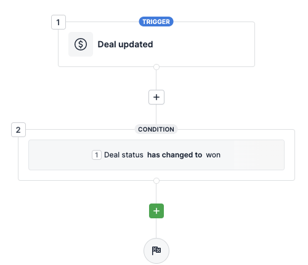Click the green plus add step button
Image resolution: width=308 pixels, height=265 pixels.
click(156, 211)
